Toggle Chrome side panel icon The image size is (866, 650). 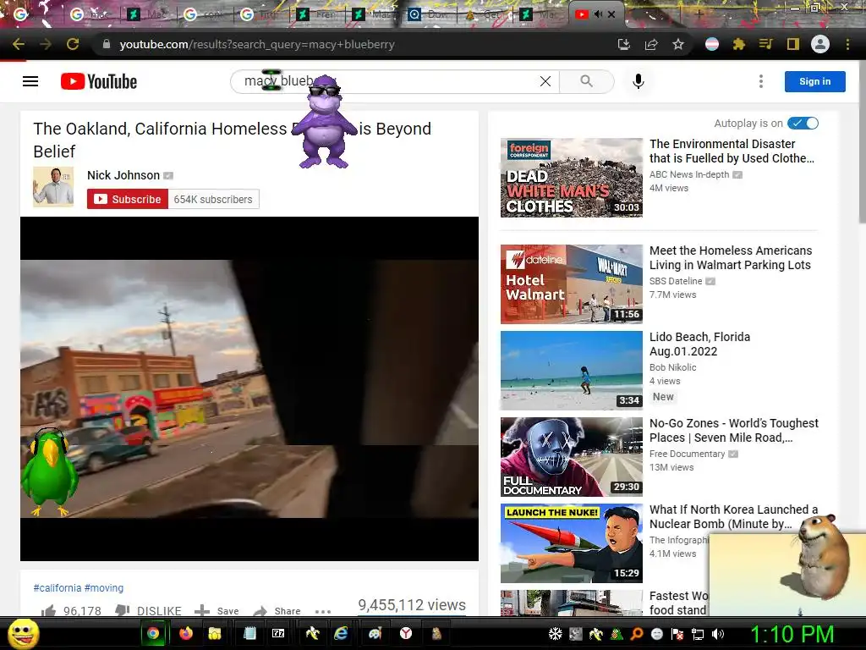pos(793,44)
